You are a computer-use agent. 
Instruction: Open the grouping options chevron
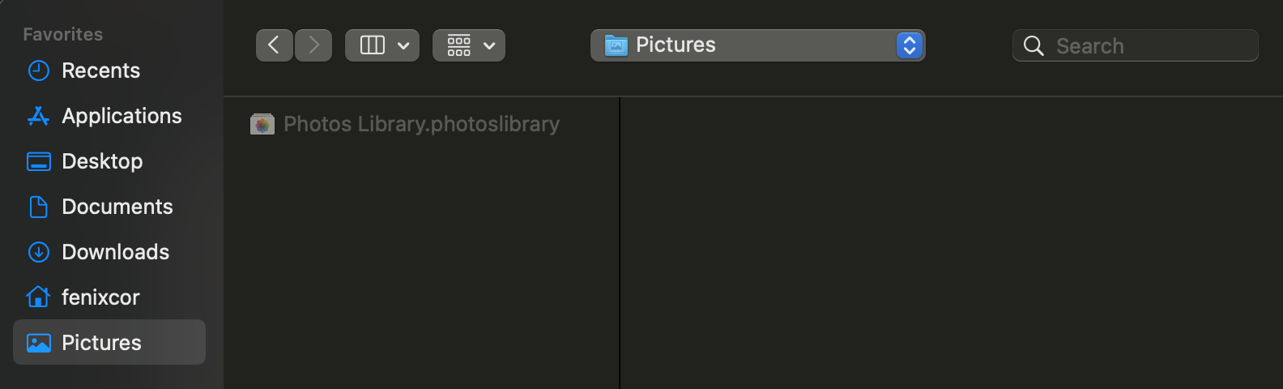(489, 46)
